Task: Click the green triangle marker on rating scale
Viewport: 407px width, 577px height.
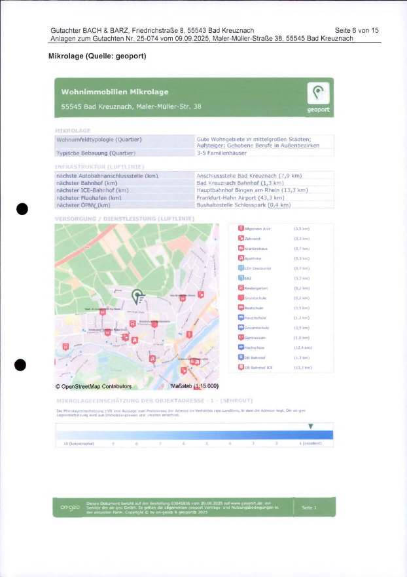Action: [311, 426]
